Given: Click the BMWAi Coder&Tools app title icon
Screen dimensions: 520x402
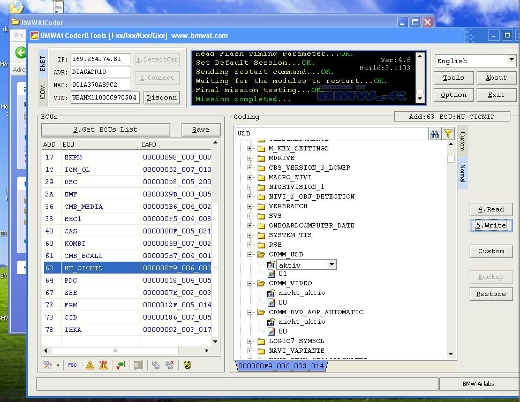Looking at the screenshot, I should coord(34,35).
